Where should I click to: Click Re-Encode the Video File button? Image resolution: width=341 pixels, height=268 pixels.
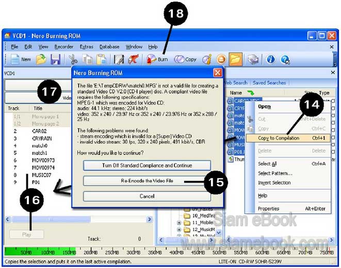coord(147,181)
